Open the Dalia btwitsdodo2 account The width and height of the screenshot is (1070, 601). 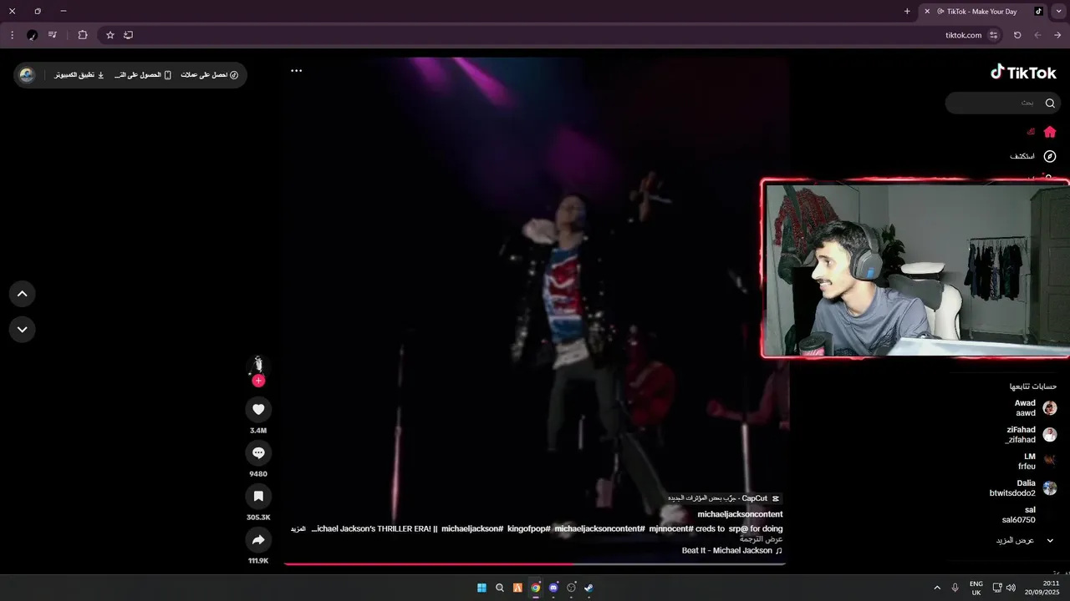tap(1023, 488)
